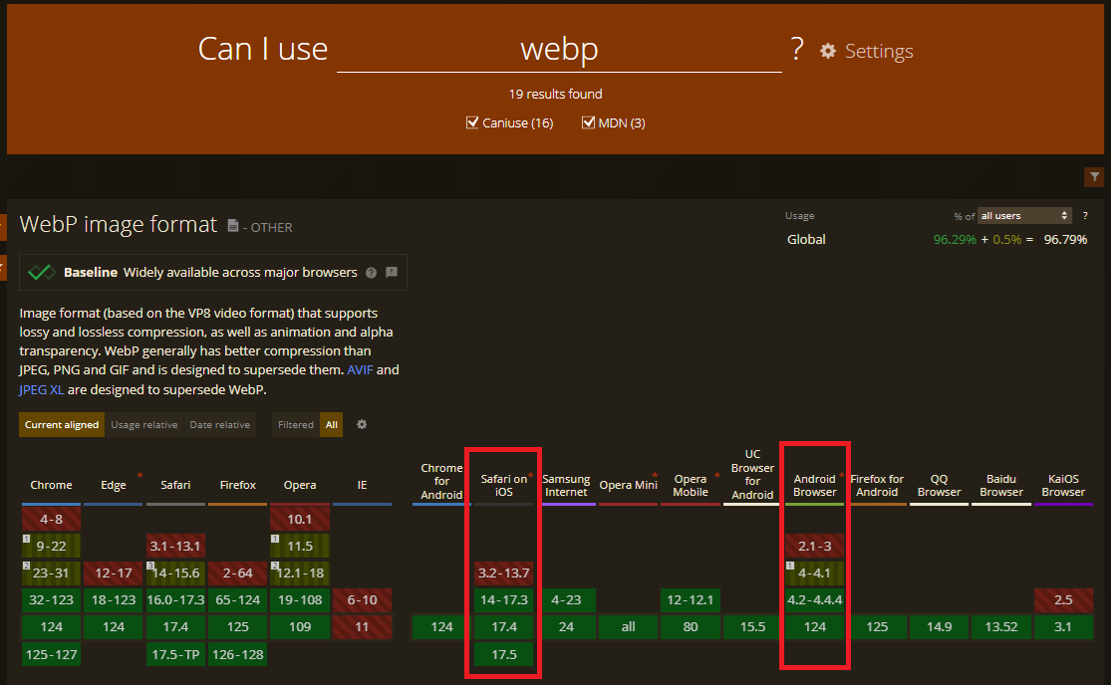Click the Chrome column header
The image size is (1111, 685).
pos(51,485)
